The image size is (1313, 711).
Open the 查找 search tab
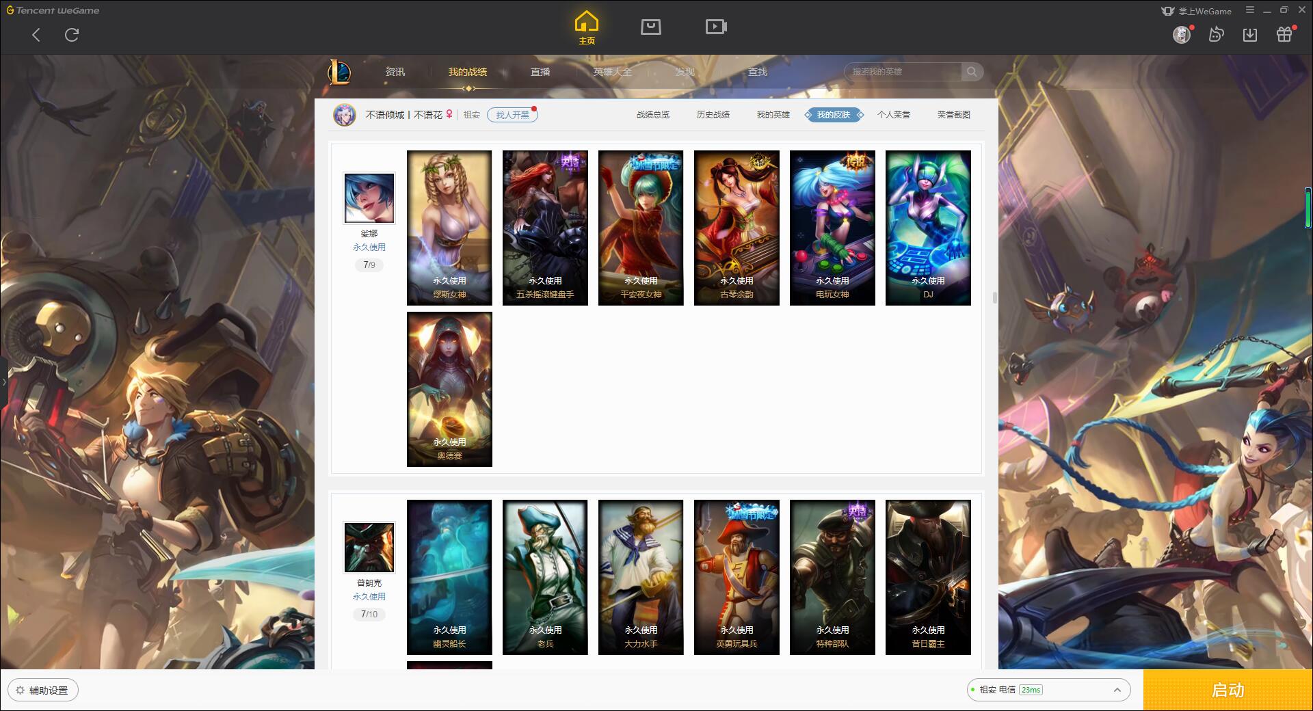point(758,72)
